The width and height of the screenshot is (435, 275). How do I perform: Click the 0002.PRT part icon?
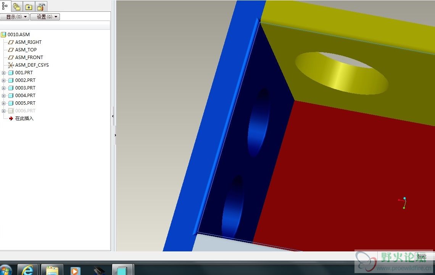tap(11, 80)
